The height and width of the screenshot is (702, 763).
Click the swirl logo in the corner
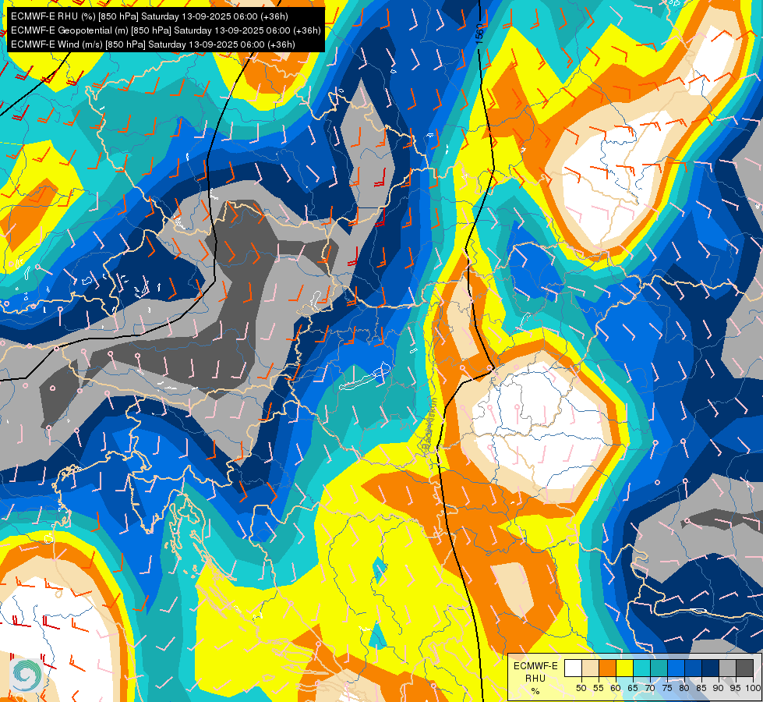coord(26,675)
